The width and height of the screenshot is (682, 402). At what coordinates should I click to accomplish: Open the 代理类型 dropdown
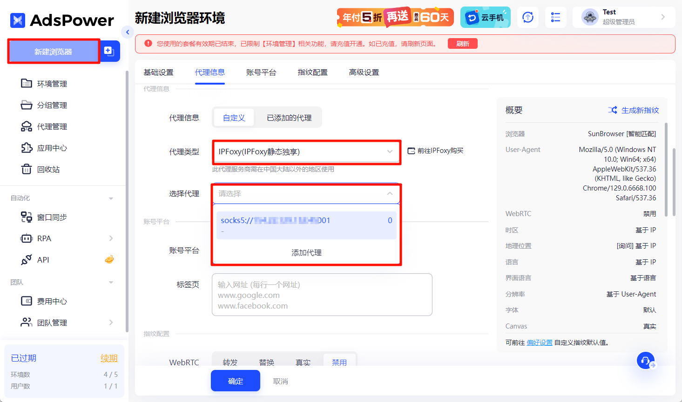tap(306, 152)
